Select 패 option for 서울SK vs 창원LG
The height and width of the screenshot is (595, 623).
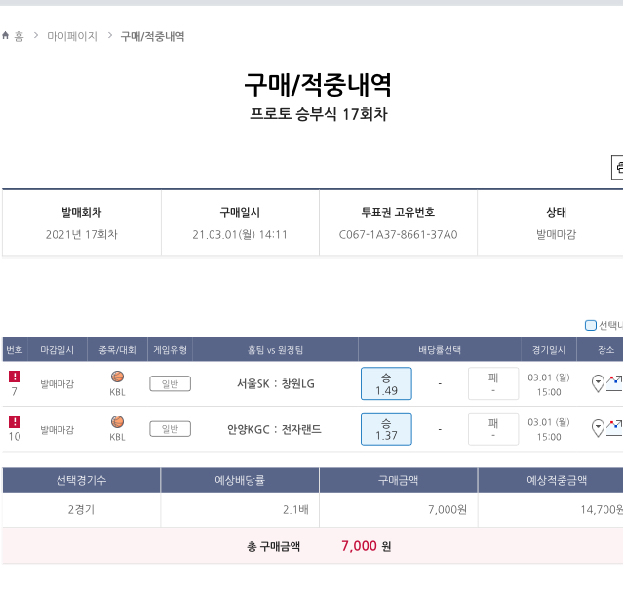click(492, 384)
